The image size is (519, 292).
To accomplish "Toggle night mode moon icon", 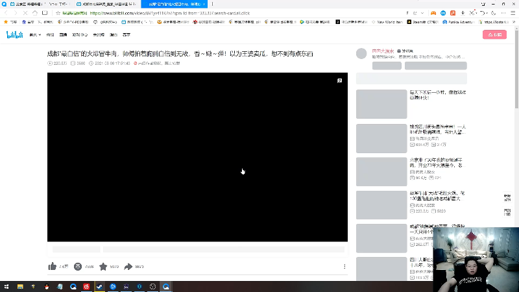I will click(x=493, y=13).
